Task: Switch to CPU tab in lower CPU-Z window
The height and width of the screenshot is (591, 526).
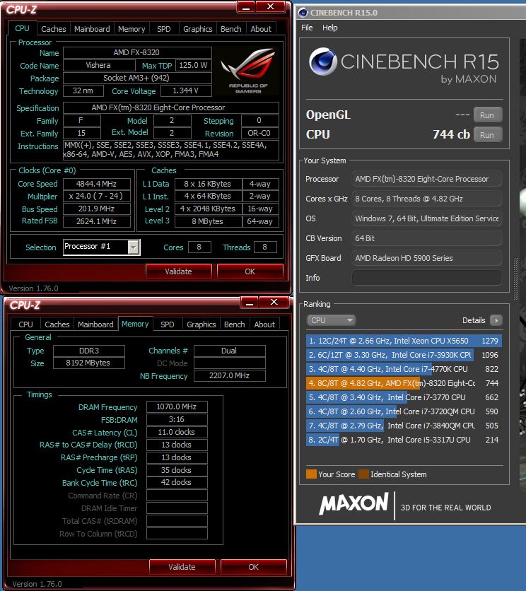Action: point(25,324)
